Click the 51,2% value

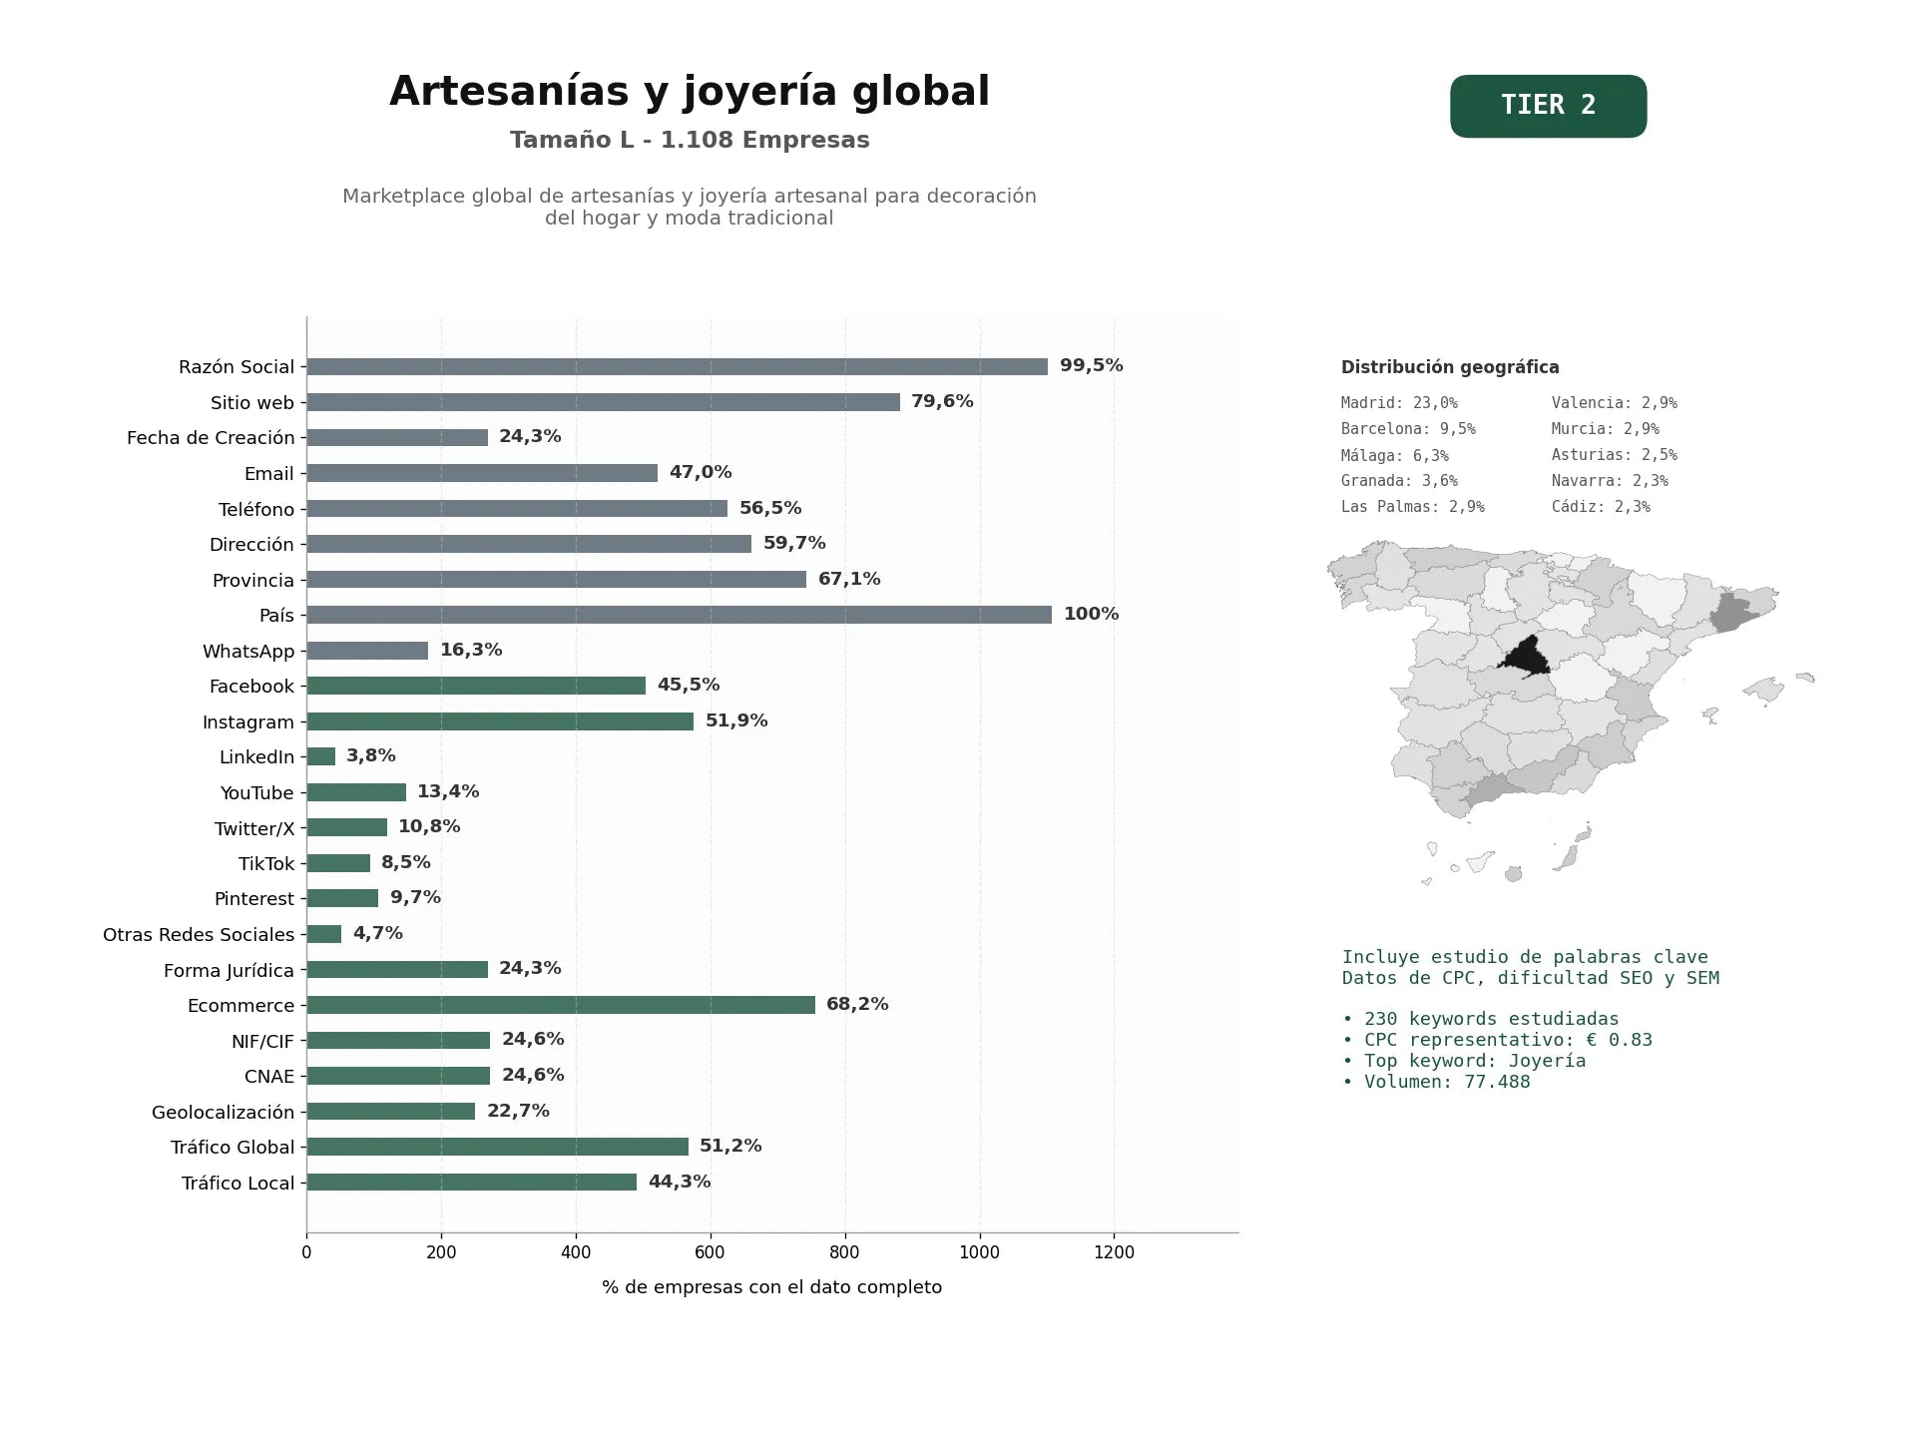730,1146
